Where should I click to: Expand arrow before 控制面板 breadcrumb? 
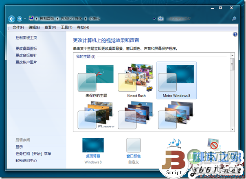pyautogui.click(x=37, y=19)
